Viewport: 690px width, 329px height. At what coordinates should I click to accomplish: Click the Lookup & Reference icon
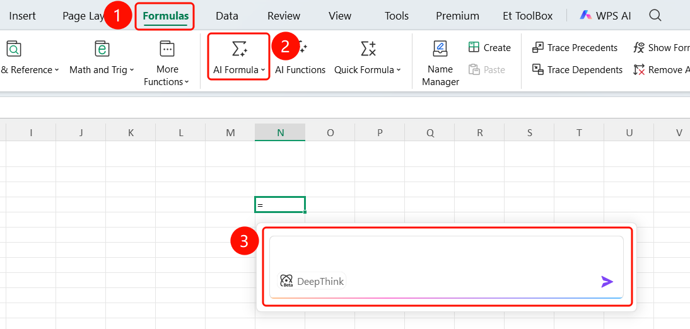pyautogui.click(x=14, y=49)
